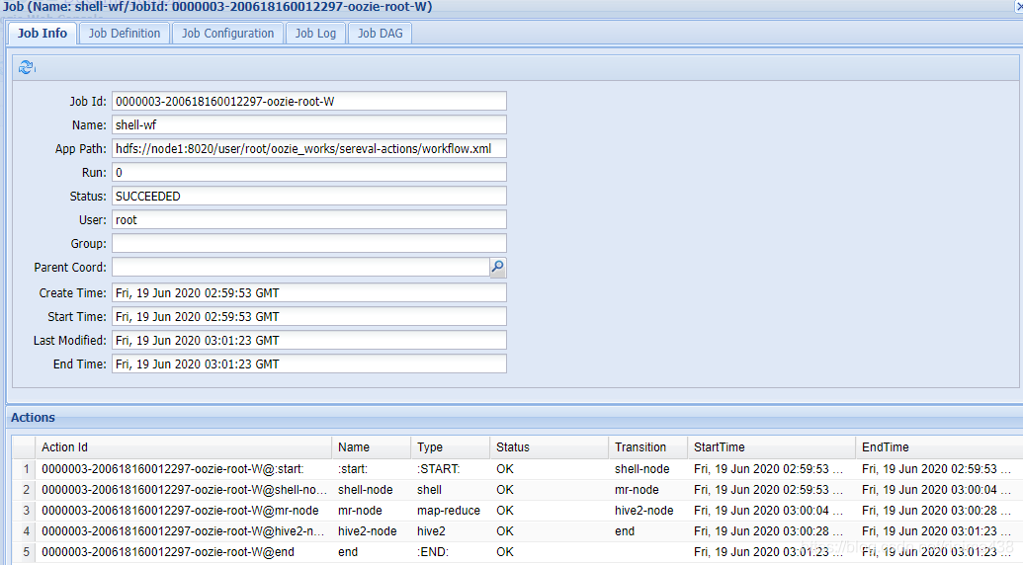Sort by the Transition column header
This screenshot has height=565, width=1023.
[647, 447]
